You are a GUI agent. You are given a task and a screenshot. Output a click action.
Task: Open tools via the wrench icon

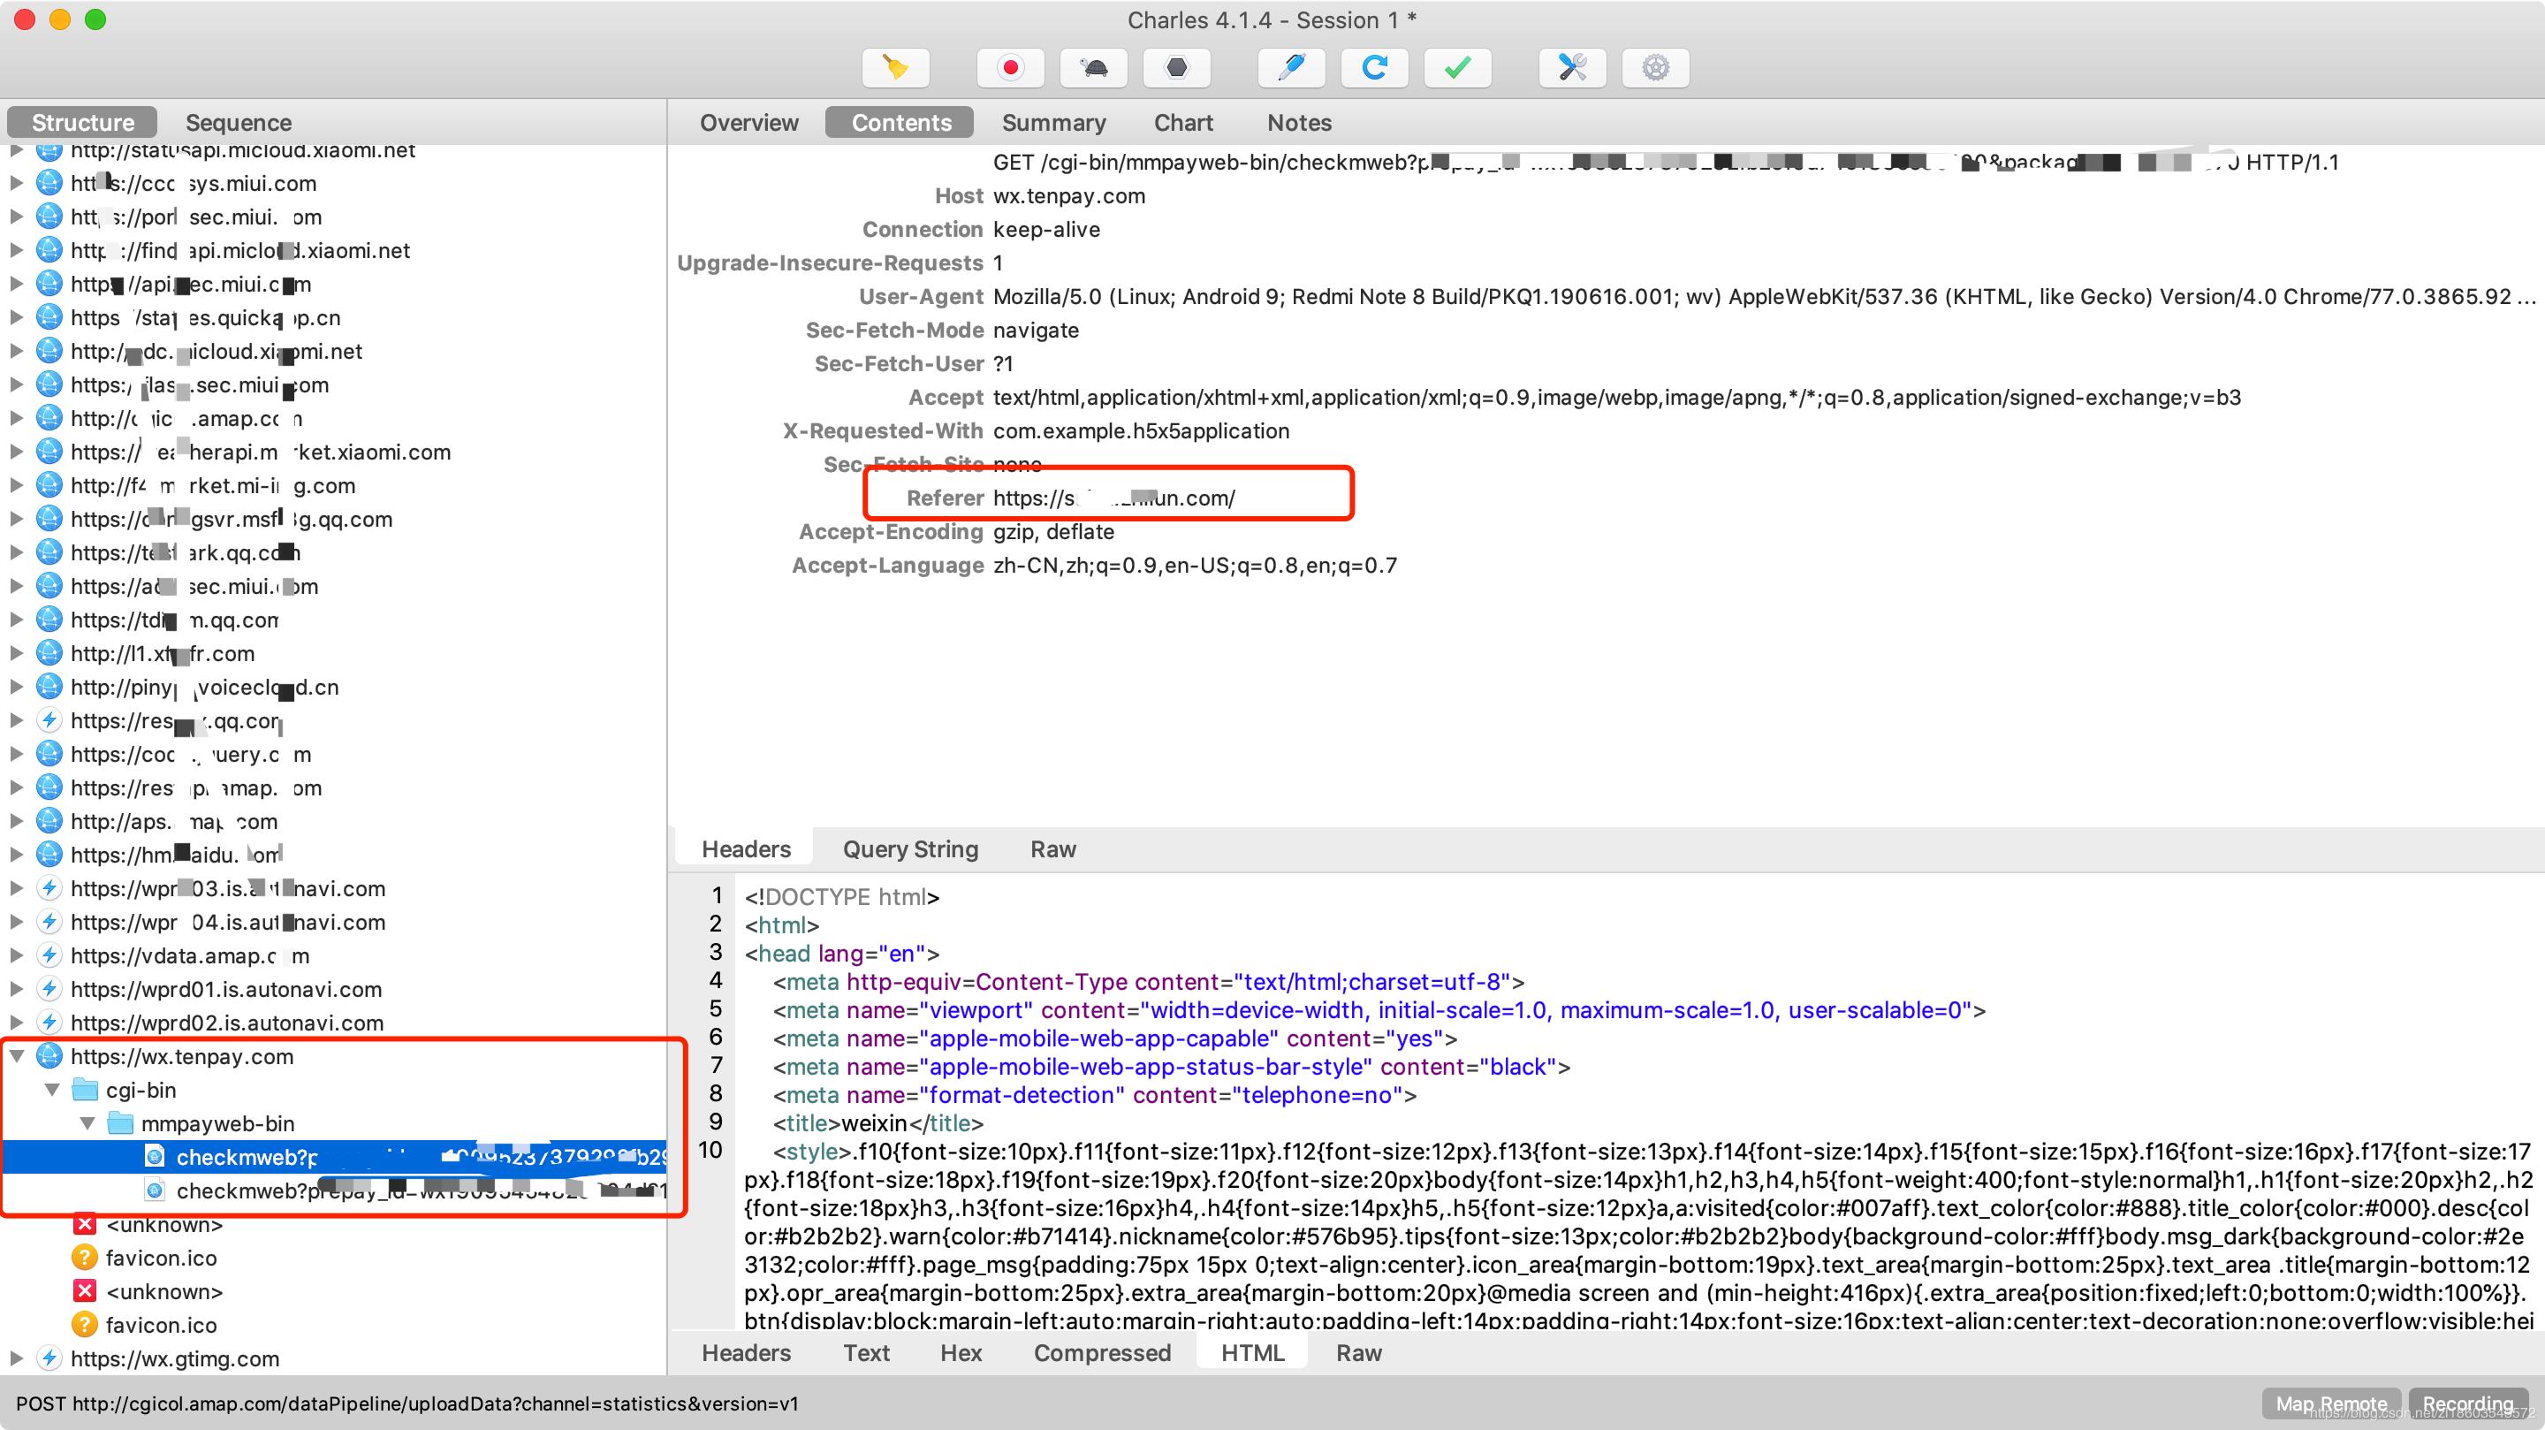click(1571, 67)
